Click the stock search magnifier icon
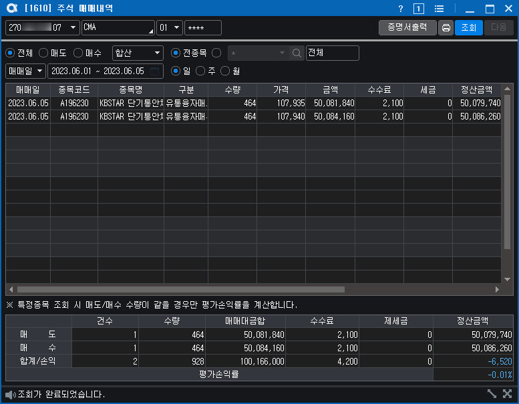Viewport: 519px width, 404px height. pos(297,53)
